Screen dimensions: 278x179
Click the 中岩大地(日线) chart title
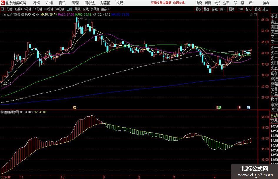[x=11, y=14]
